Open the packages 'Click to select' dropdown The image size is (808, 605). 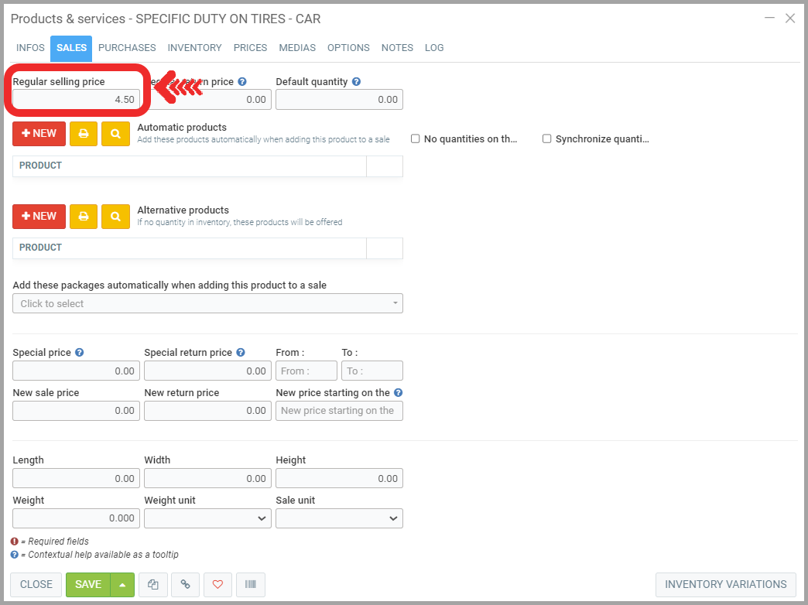pos(207,303)
